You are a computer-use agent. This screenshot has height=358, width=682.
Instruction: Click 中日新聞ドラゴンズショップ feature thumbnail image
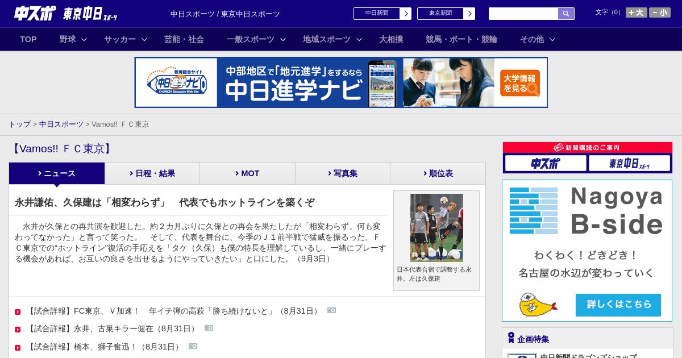click(x=522, y=356)
